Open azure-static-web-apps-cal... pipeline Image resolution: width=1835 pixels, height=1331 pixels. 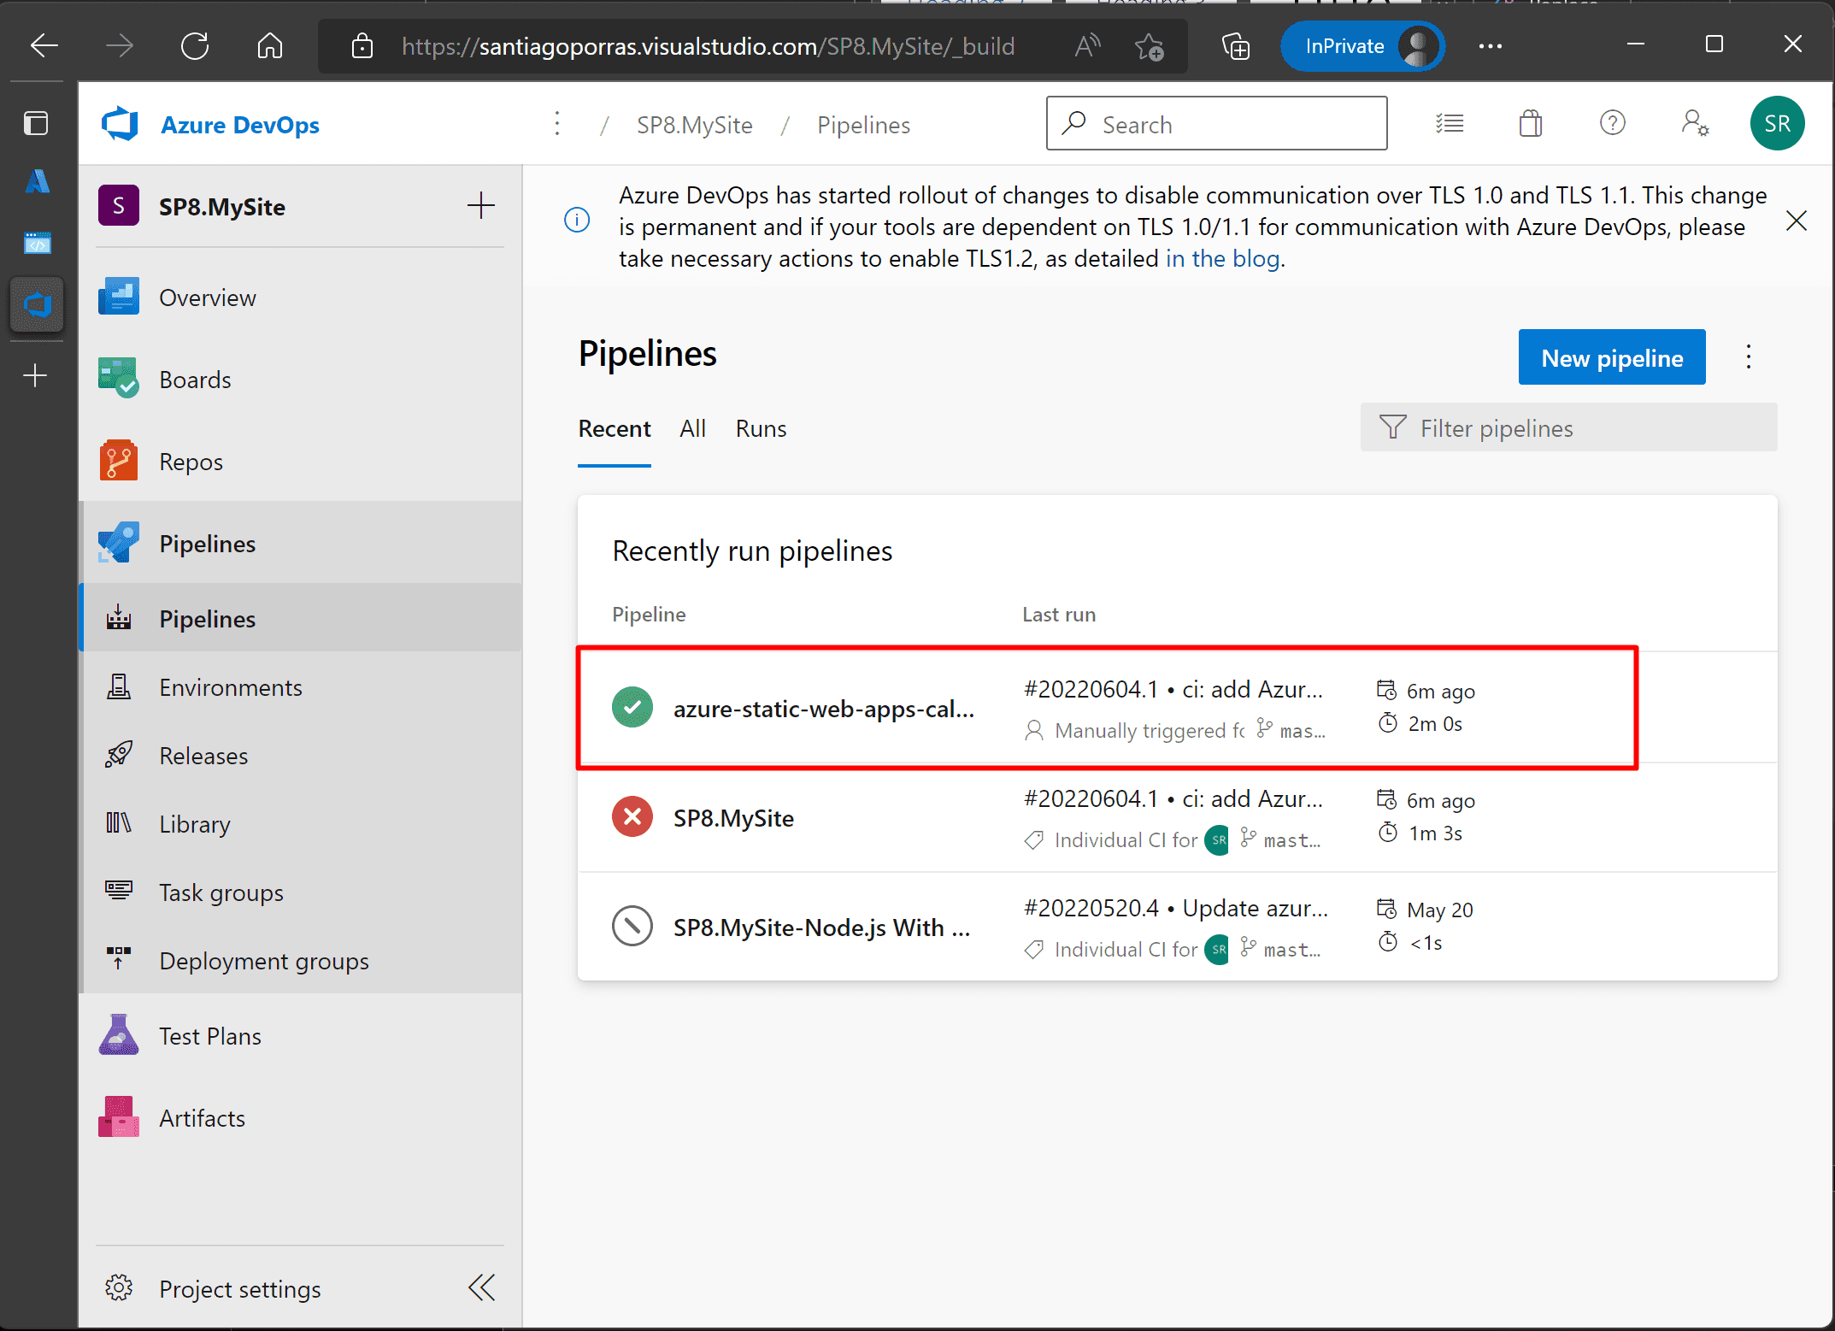click(824, 710)
